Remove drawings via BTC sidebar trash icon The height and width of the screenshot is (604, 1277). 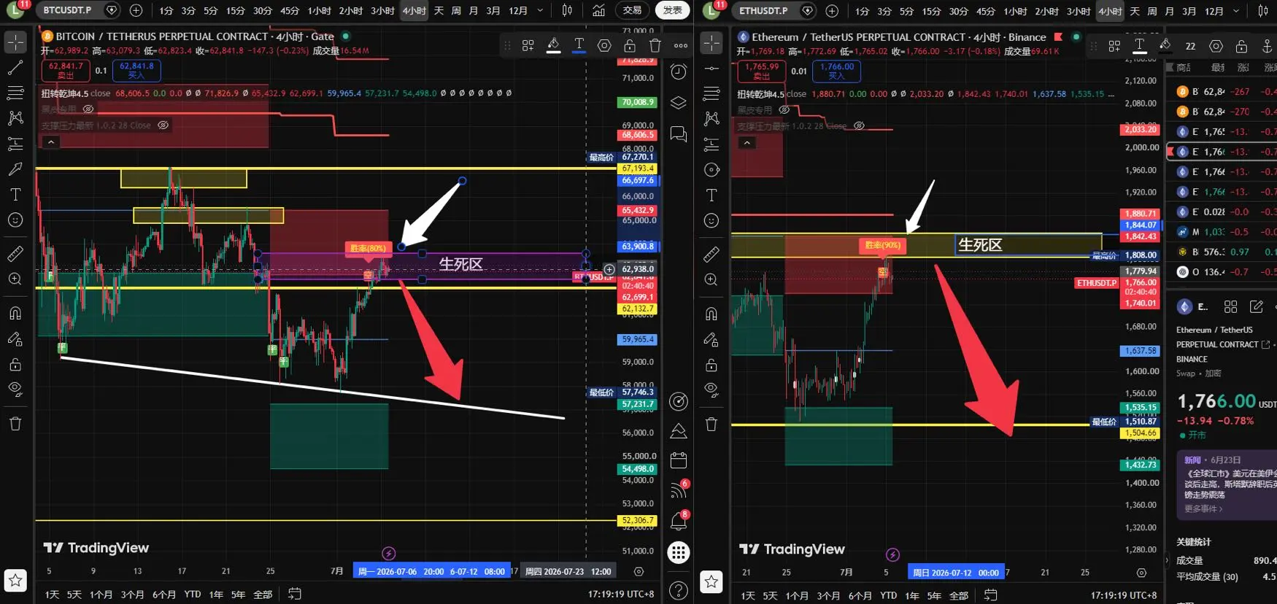tap(15, 424)
